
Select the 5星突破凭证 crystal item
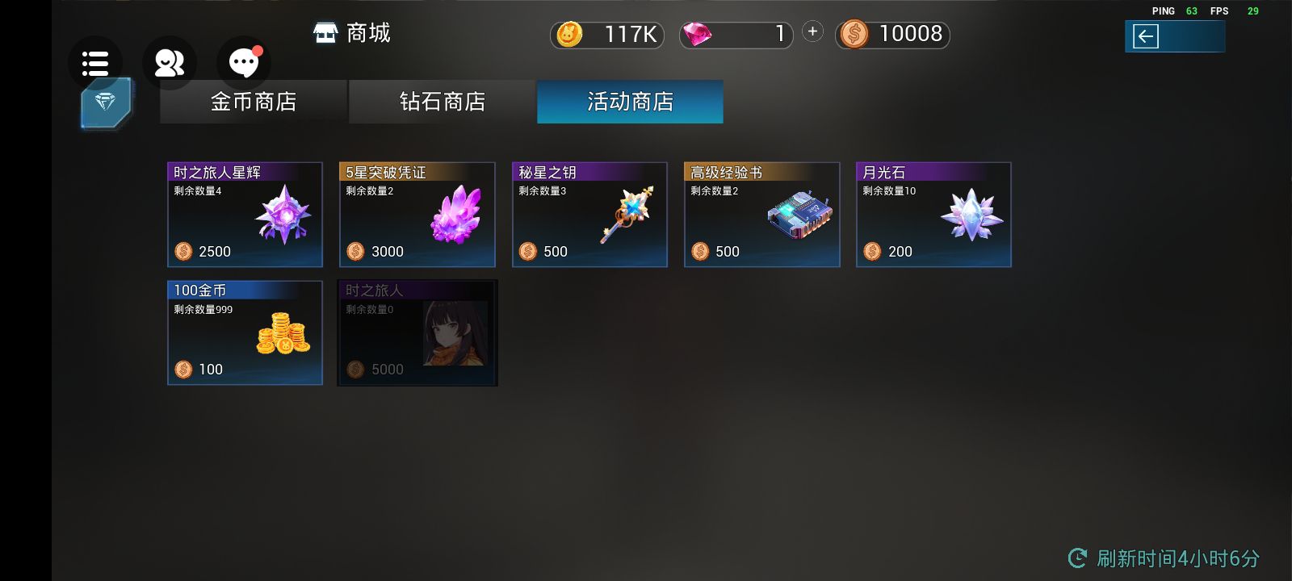point(417,215)
